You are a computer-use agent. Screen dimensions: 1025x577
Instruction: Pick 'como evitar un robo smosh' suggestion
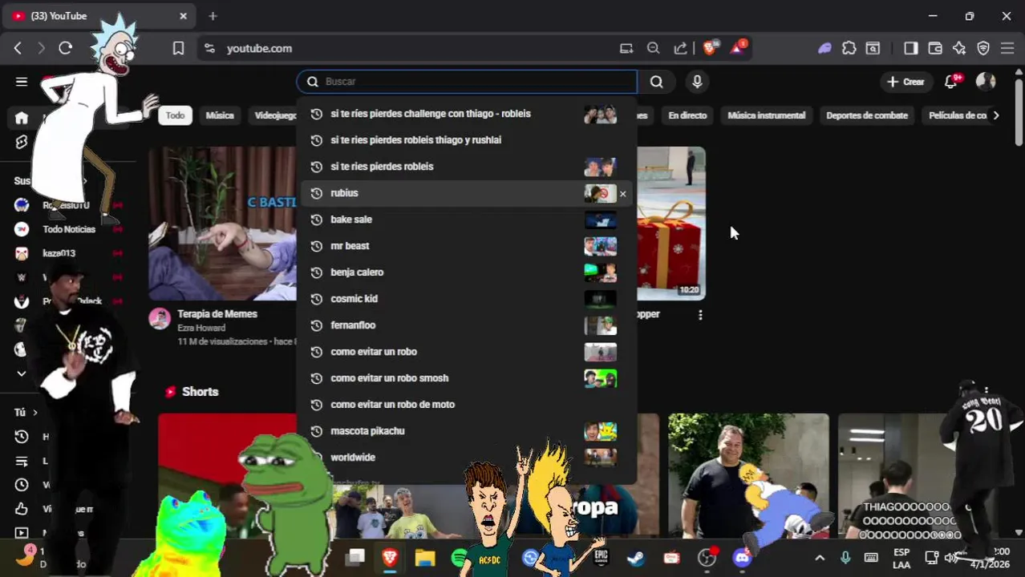(468, 378)
